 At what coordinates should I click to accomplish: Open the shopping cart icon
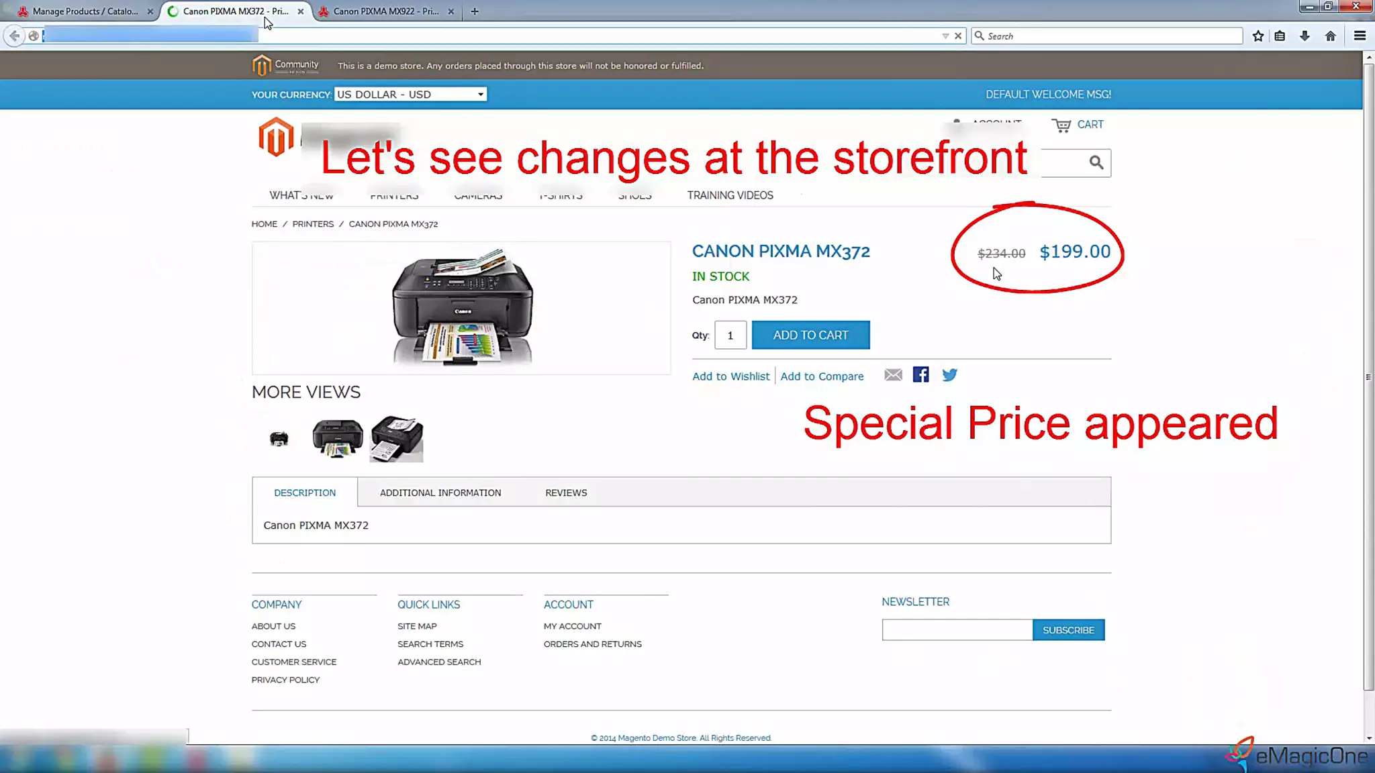(1061, 125)
